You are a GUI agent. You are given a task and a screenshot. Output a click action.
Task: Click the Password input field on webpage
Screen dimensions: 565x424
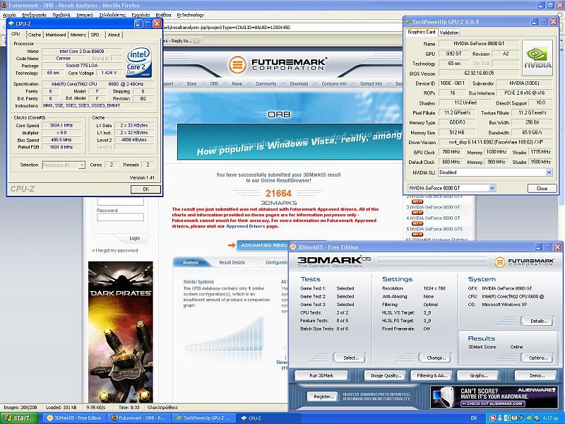(x=120, y=217)
